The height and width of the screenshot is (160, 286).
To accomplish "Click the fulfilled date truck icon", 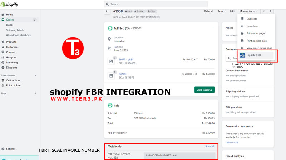I will [x=109, y=48].
